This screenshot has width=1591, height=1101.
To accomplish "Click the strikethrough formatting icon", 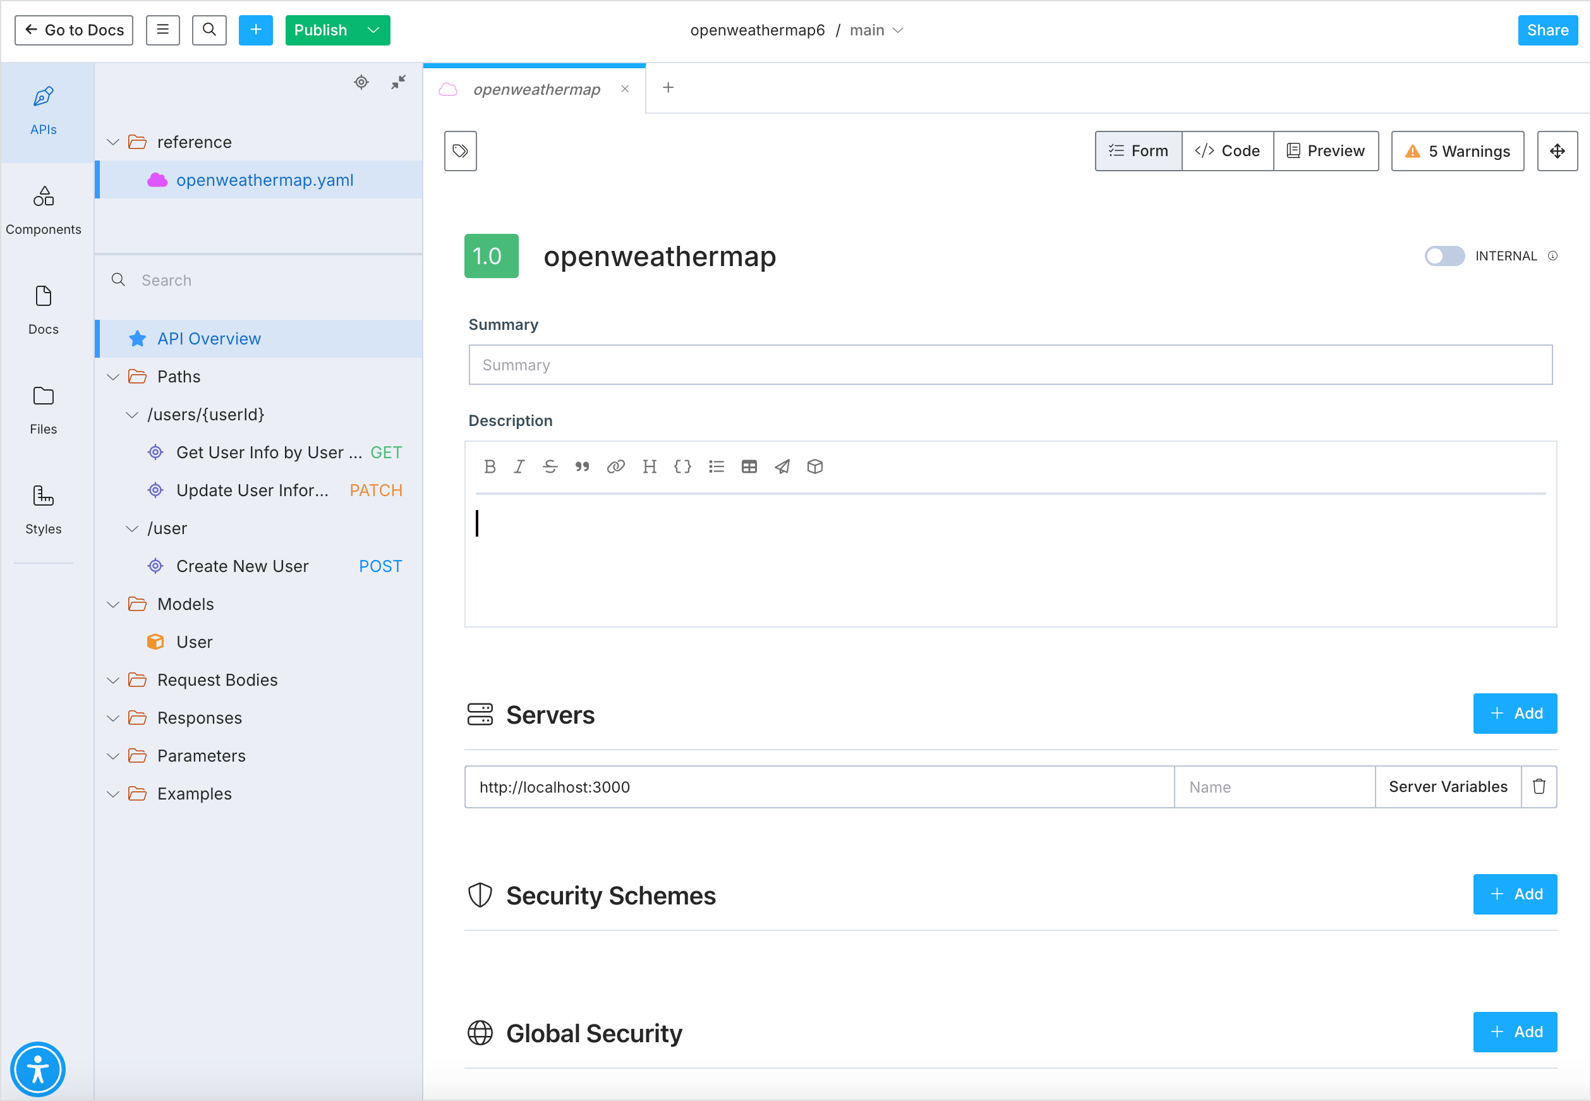I will [x=551, y=466].
